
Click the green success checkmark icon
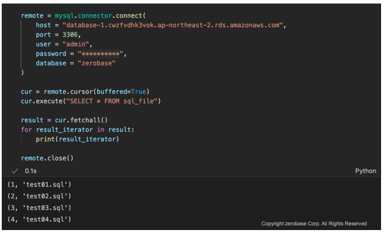[x=15, y=171]
